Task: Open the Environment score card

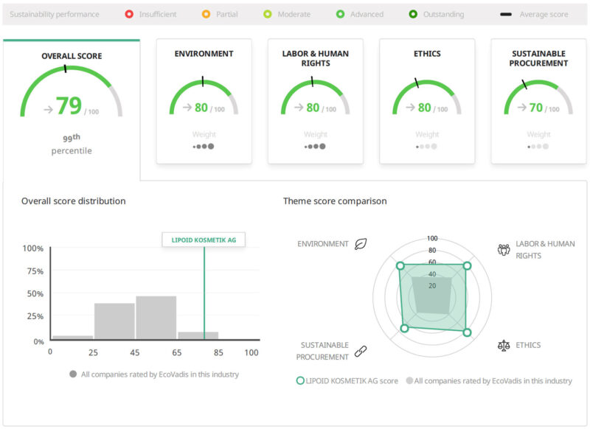Action: 204,101
